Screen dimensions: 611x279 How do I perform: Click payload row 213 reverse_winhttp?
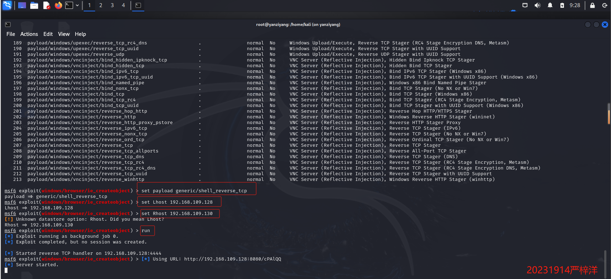(254, 179)
